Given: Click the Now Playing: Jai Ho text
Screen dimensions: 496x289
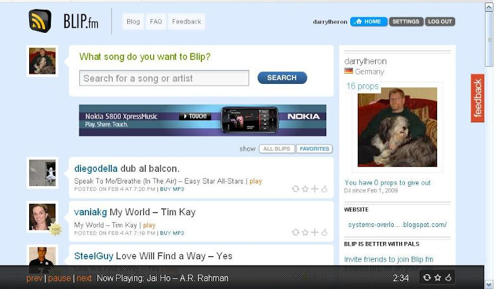Looking at the screenshot, I should pos(162,278).
